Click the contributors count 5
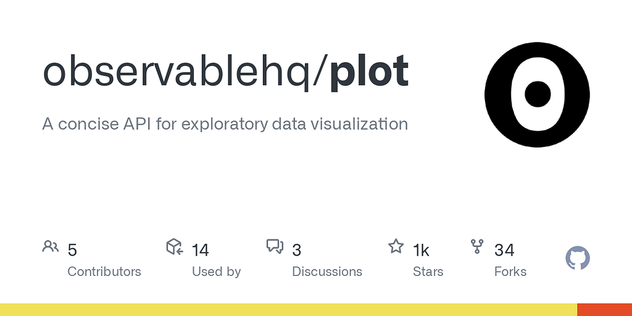 click(72, 251)
